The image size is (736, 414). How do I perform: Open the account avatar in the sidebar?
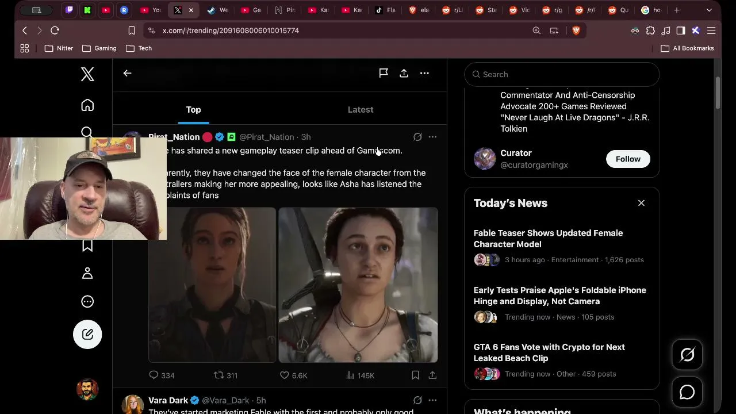point(87,389)
